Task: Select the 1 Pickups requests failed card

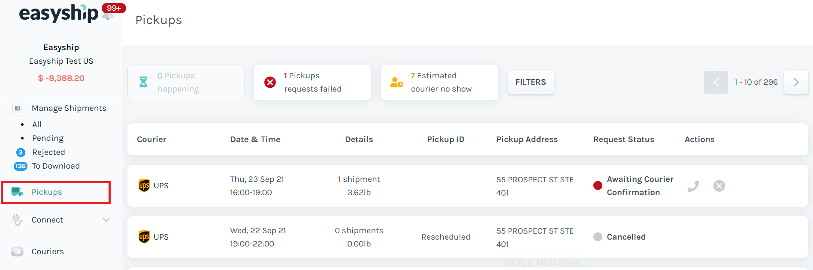Action: (312, 82)
